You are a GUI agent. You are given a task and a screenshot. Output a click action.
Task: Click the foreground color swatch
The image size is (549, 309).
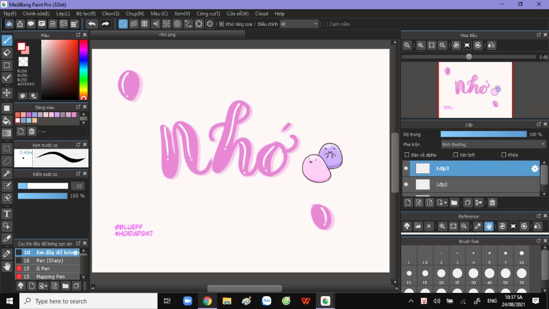[x=21, y=47]
